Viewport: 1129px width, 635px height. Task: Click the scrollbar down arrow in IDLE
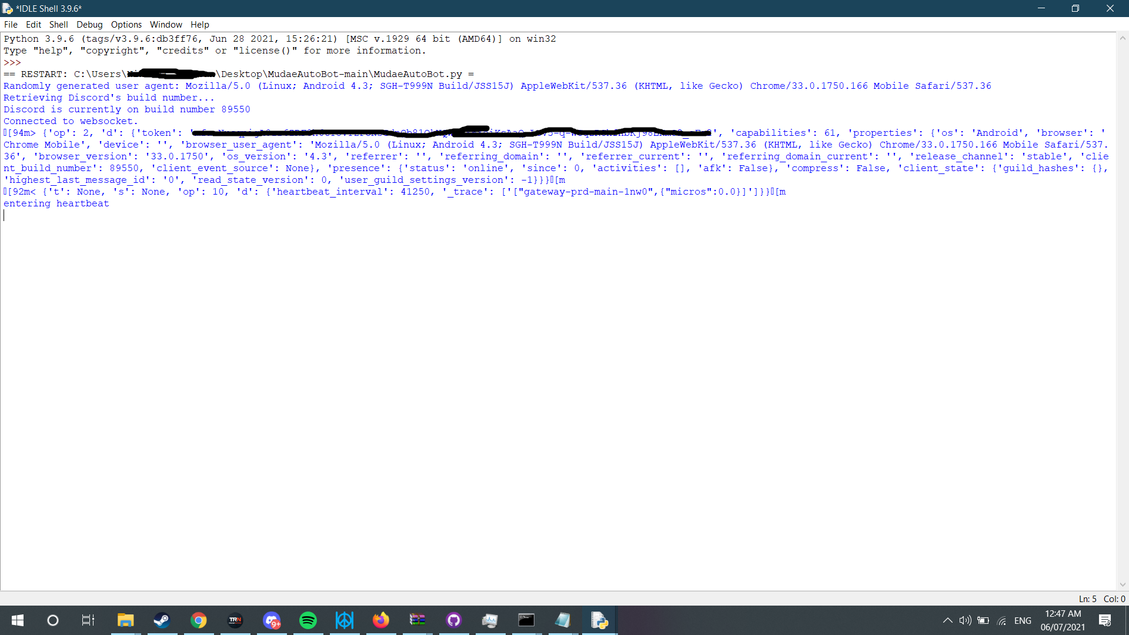coord(1123,585)
